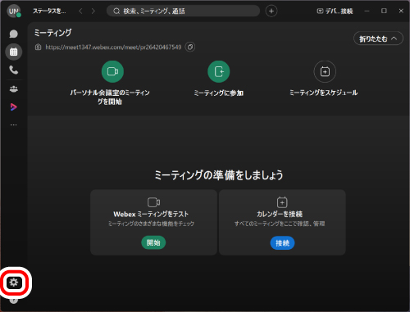Image resolution: width=410 pixels, height=312 pixels.
Task: Focus the search, meetings, calls field
Action: [183, 11]
